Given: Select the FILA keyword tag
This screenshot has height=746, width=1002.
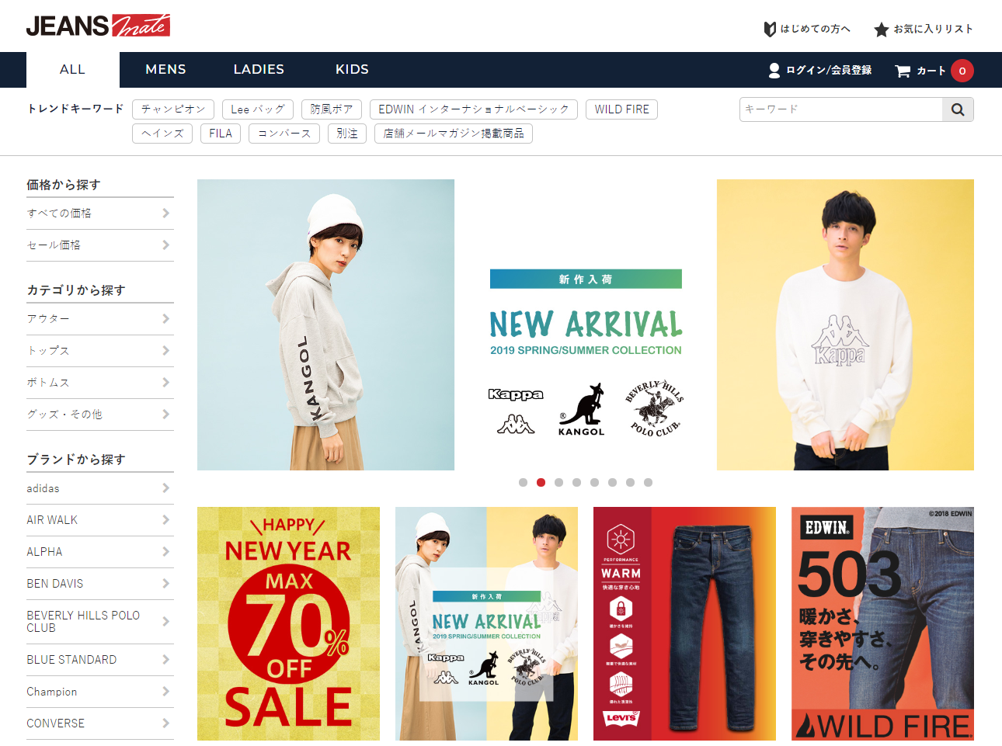Looking at the screenshot, I should coord(221,134).
